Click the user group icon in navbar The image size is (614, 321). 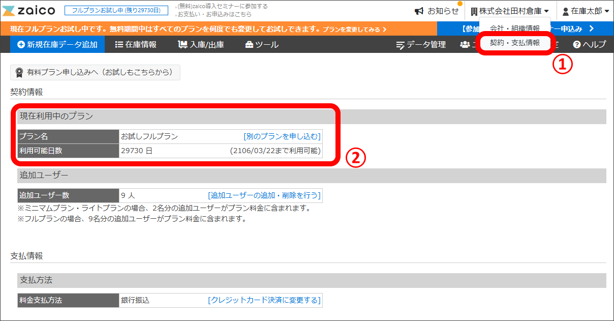465,45
